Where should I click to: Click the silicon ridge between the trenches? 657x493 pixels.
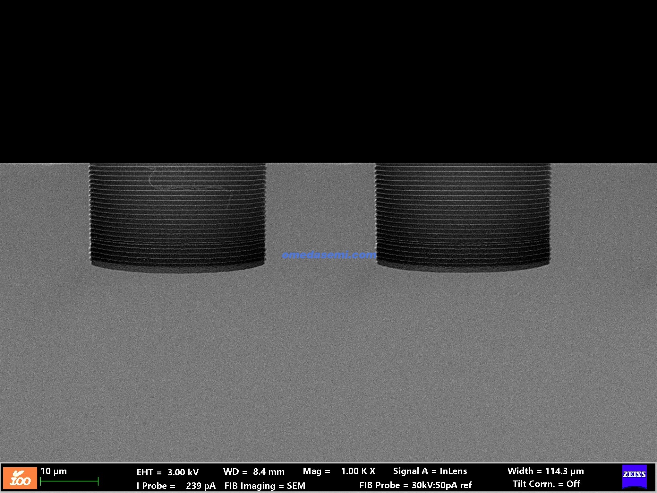320,209
